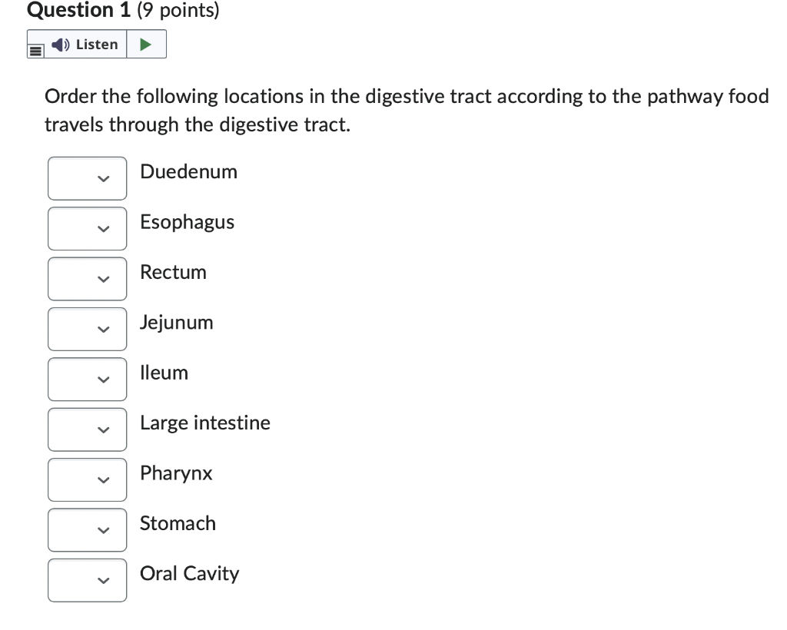Click the question instructions paragraph

(406, 110)
